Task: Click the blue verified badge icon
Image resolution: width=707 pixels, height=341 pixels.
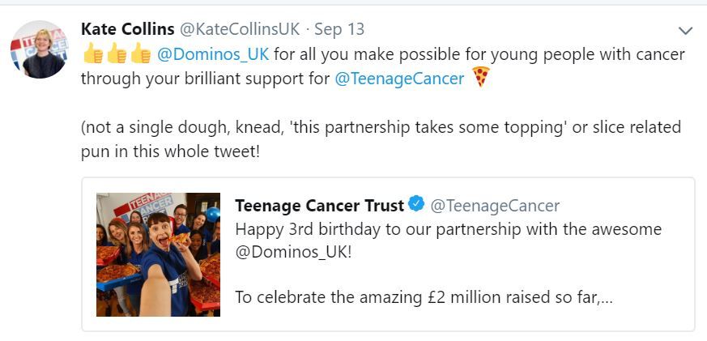Action: (416, 205)
